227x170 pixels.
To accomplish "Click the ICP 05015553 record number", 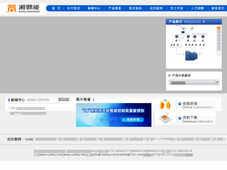I will point(164,155).
